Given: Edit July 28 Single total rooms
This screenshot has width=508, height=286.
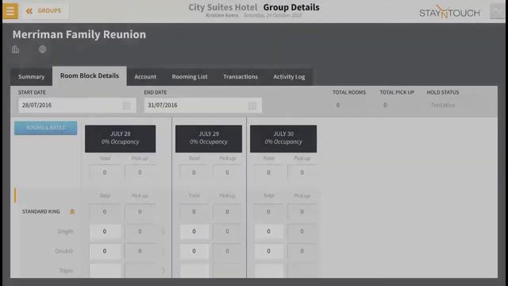Looking at the screenshot, I should (105, 231).
